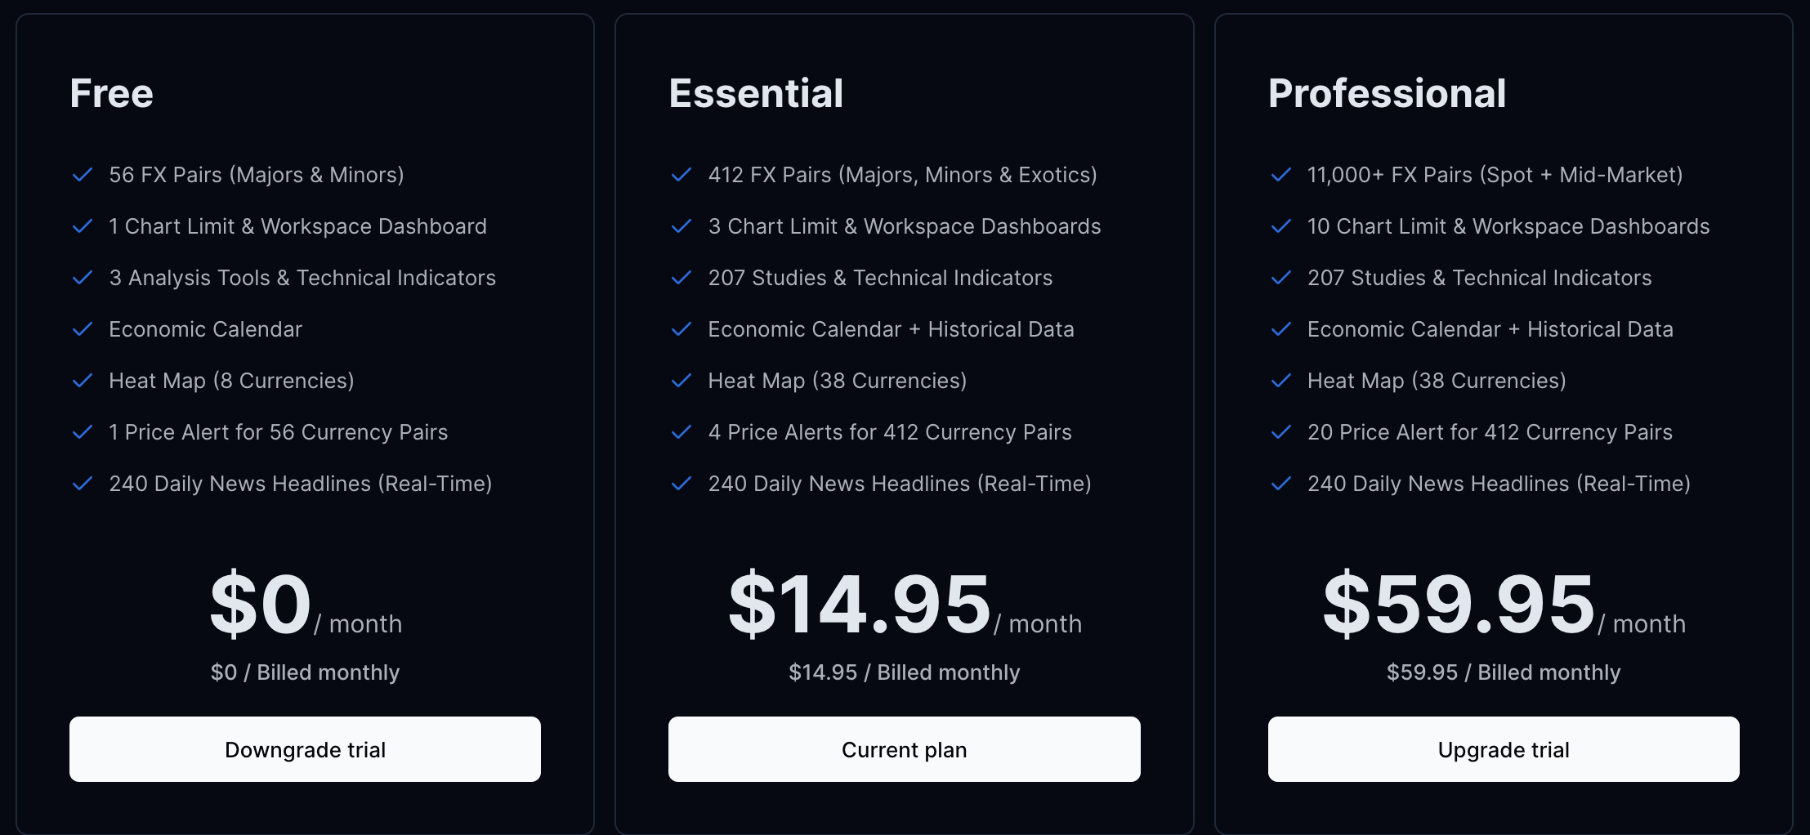Click the $0 Billed monthly text
1810x835 pixels.
(305, 672)
